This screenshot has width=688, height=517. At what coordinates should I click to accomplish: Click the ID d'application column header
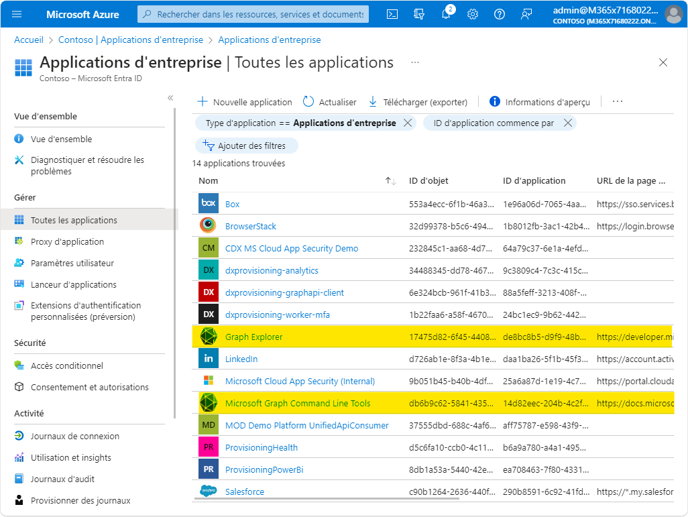coord(534,181)
